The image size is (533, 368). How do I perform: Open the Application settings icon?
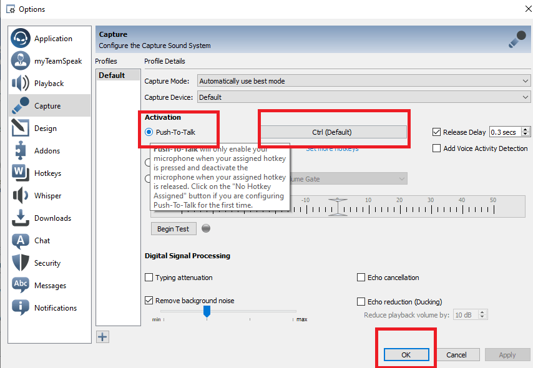click(x=21, y=39)
